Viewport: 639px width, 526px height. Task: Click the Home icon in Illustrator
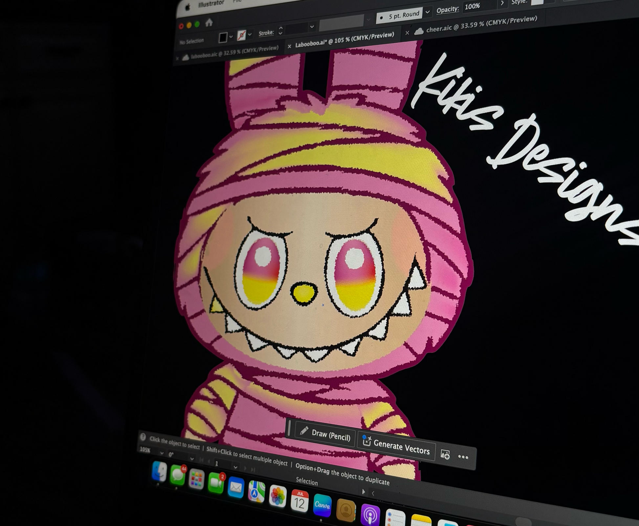pyautogui.click(x=209, y=23)
